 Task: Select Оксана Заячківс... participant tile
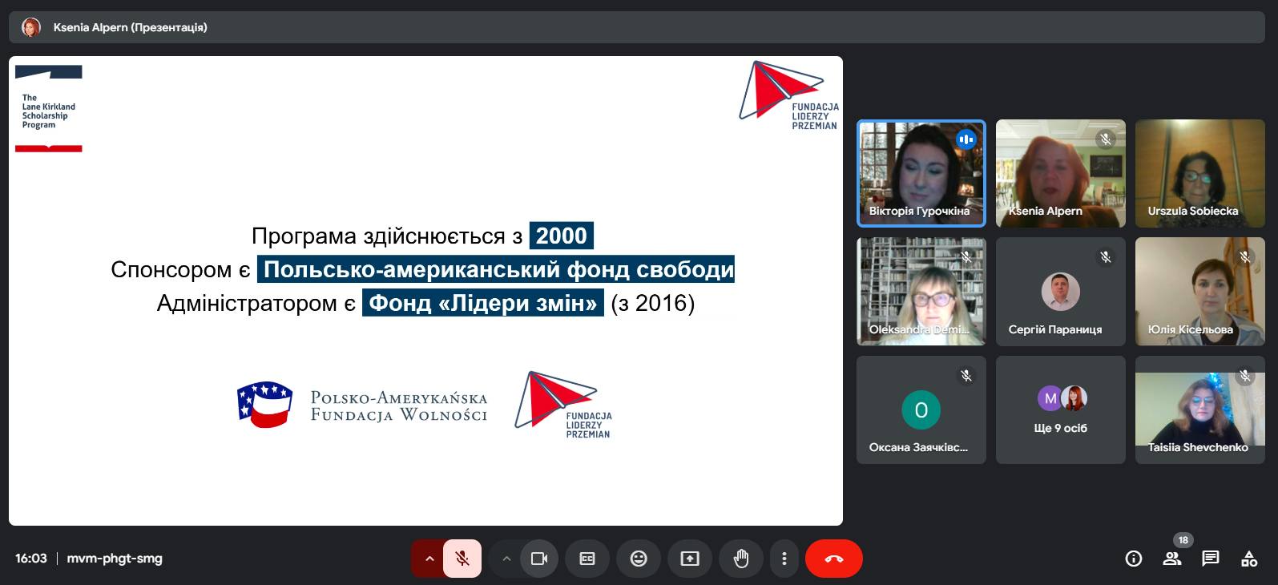[921, 409]
